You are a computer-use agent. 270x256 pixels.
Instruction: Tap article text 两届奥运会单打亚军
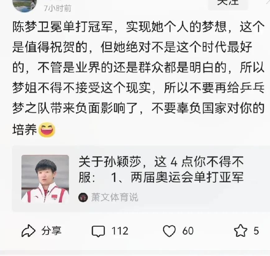[x=187, y=177]
